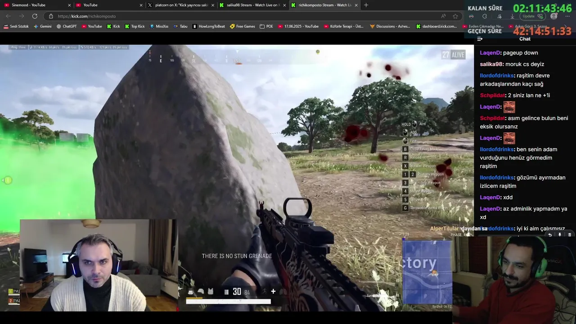Open the Sesli Sözlük bookmark
The width and height of the screenshot is (576, 324).
[x=16, y=27]
